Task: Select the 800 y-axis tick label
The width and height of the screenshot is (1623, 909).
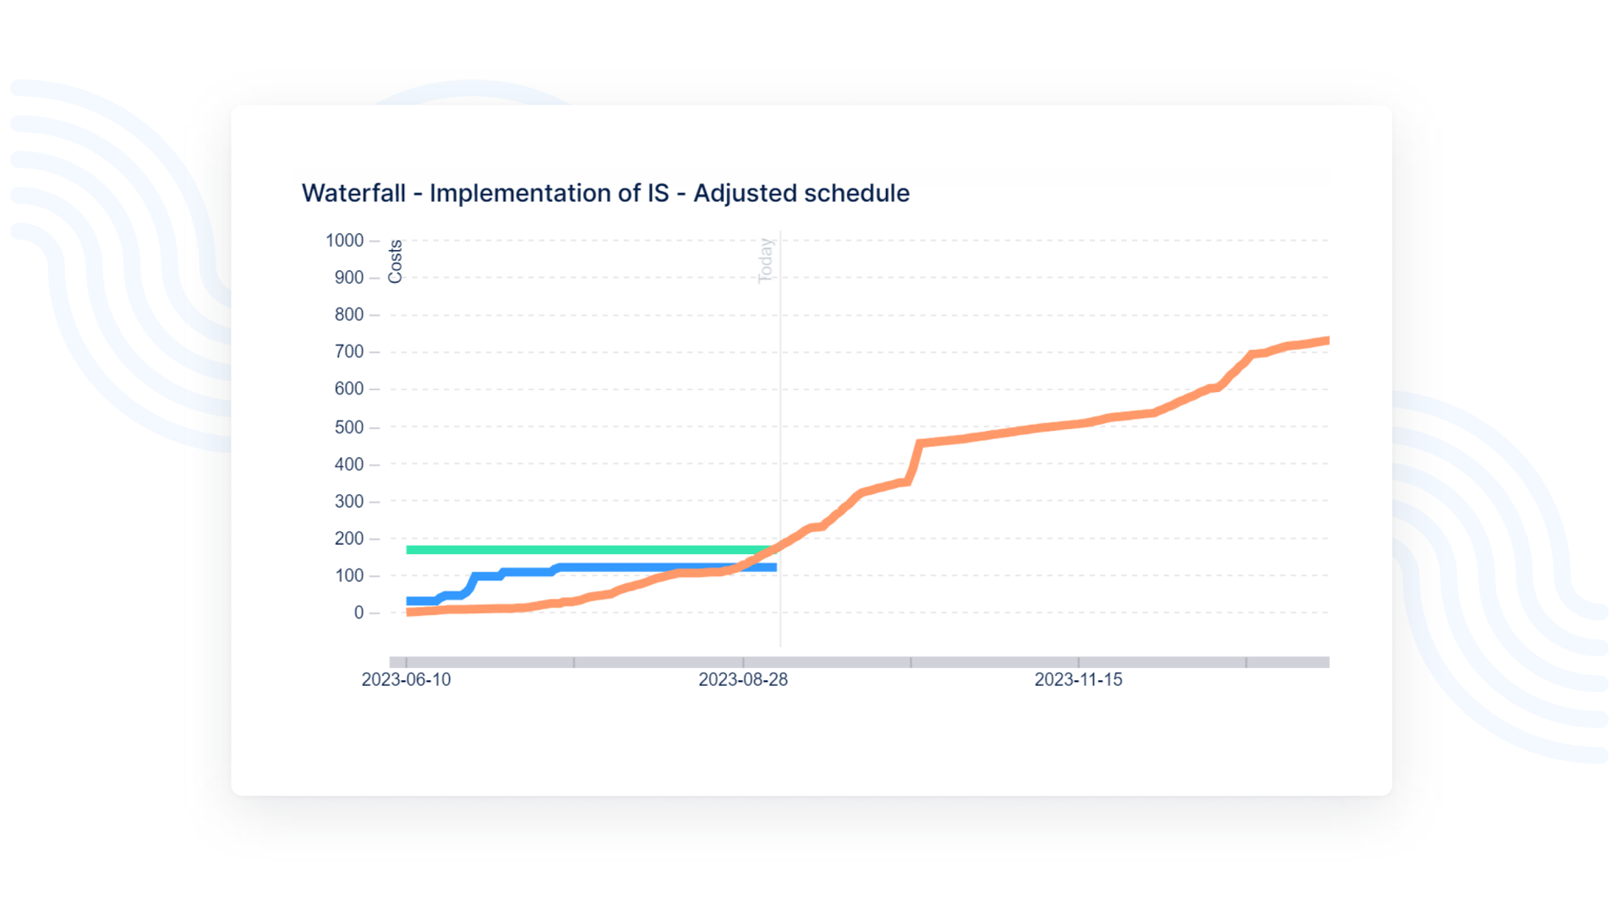Action: (348, 315)
